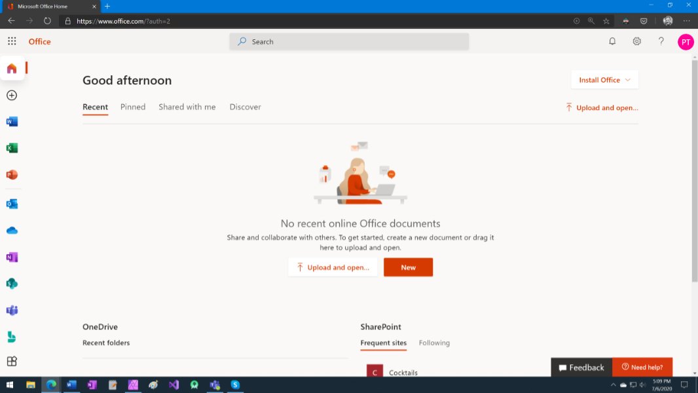Select the Home icon in the sidebar
The image size is (698, 393).
point(12,68)
